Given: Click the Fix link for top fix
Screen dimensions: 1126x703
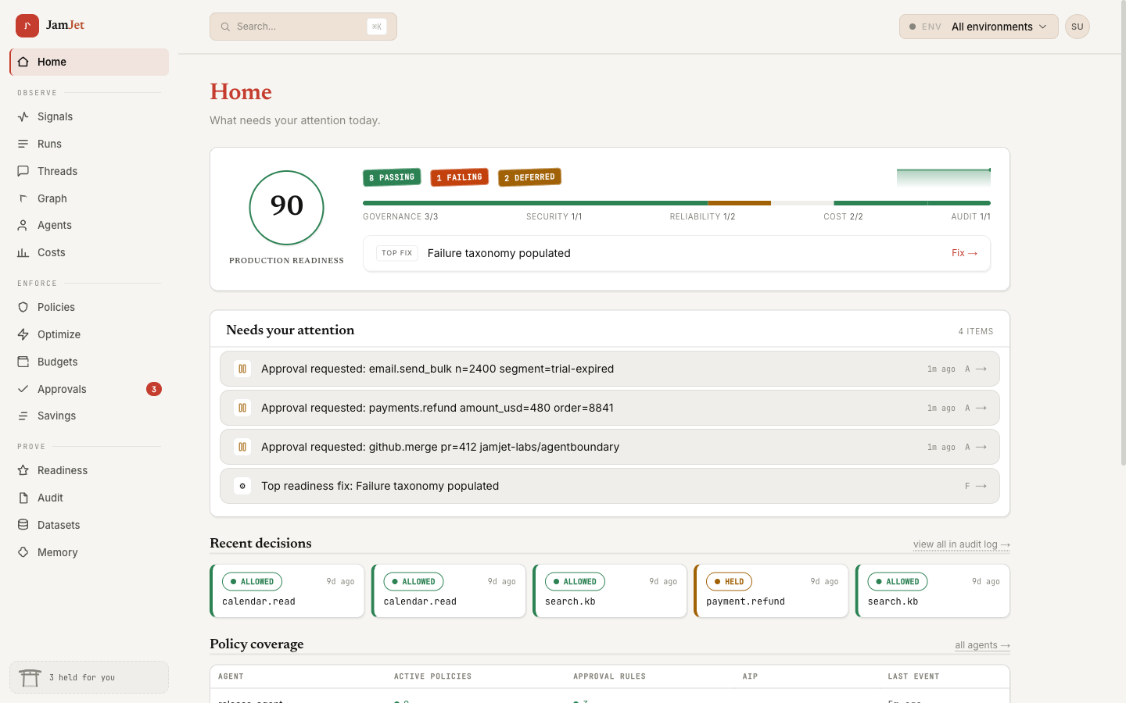Looking at the screenshot, I should point(964,253).
